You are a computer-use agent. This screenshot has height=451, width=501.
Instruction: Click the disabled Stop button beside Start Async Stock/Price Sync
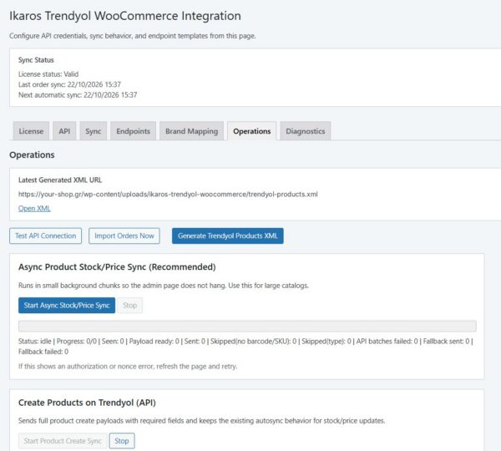click(129, 305)
